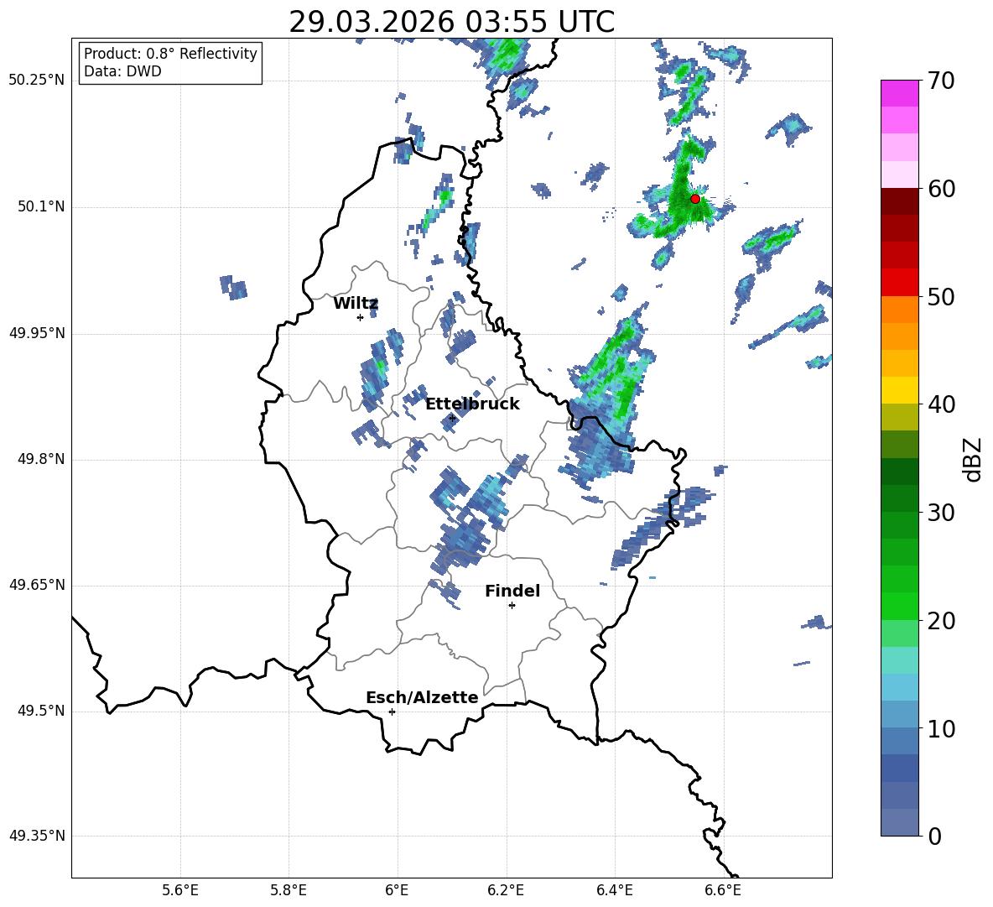Click the red radar site marker
The height and width of the screenshot is (907, 993).
coord(695,199)
